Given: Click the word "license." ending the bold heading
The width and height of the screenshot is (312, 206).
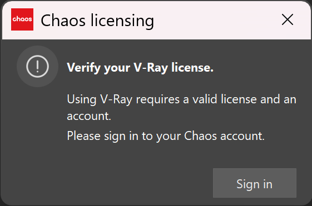Looking at the screenshot, I should 192,68.
